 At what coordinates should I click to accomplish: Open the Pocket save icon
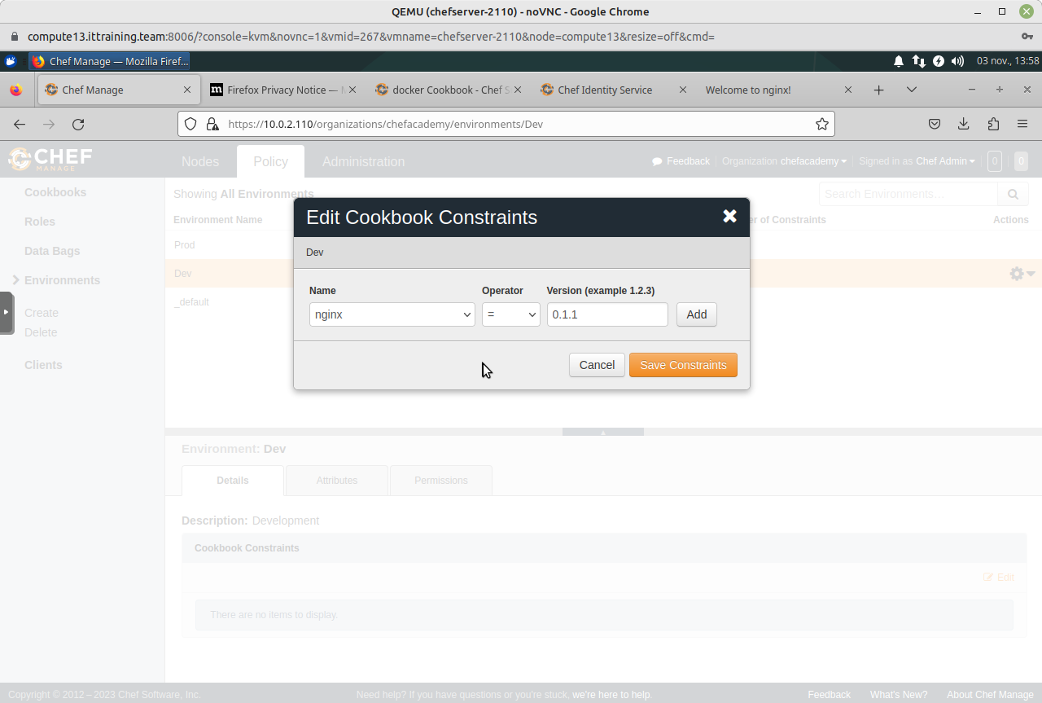(935, 124)
